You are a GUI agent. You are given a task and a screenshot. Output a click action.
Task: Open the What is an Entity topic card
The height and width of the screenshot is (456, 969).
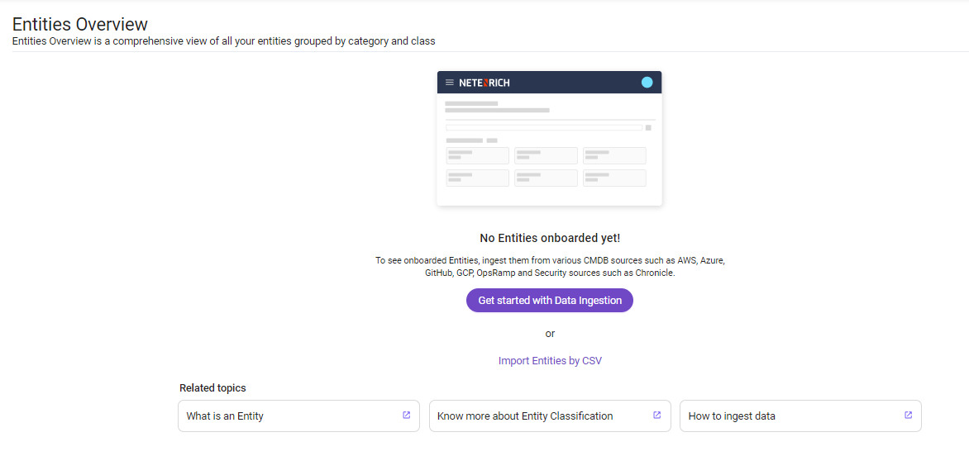pos(298,416)
